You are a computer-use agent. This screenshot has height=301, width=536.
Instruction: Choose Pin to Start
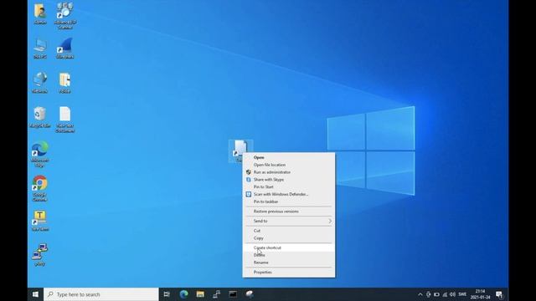(x=289, y=187)
